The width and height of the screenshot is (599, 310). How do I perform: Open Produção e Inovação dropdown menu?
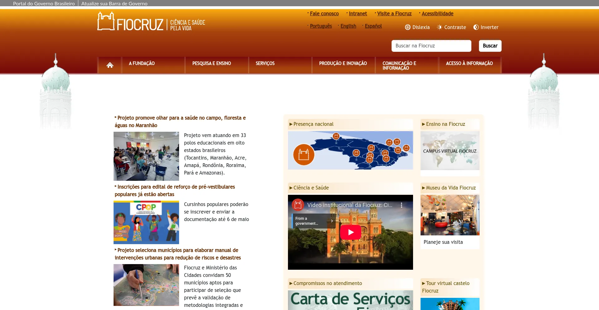click(343, 63)
